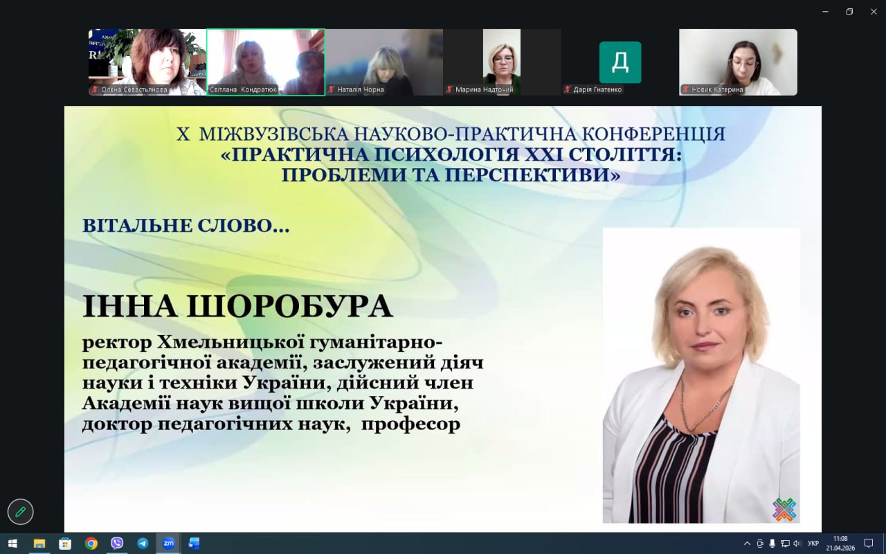The width and height of the screenshot is (886, 554).
Task: Select Новик Катерина's video thumbnail
Action: [738, 62]
